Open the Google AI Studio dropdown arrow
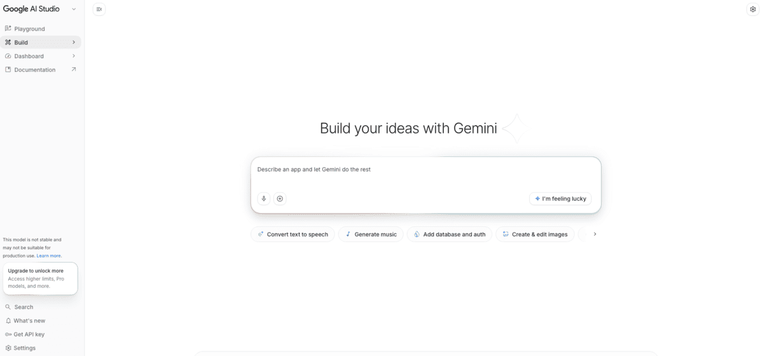763x356 pixels. (x=74, y=9)
